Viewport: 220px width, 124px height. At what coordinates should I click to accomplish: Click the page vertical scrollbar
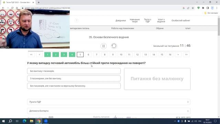pyautogui.click(x=219, y=27)
